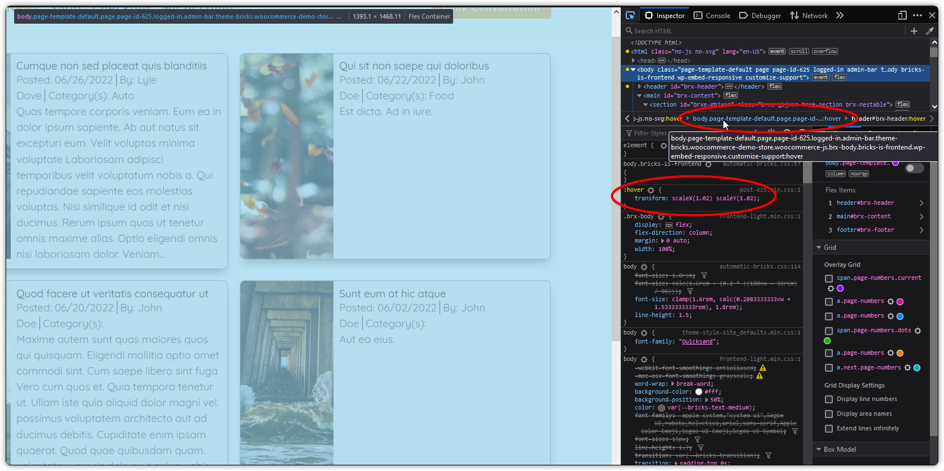Open the theme-style-site_defaults.min.css:1 source link

click(741, 333)
